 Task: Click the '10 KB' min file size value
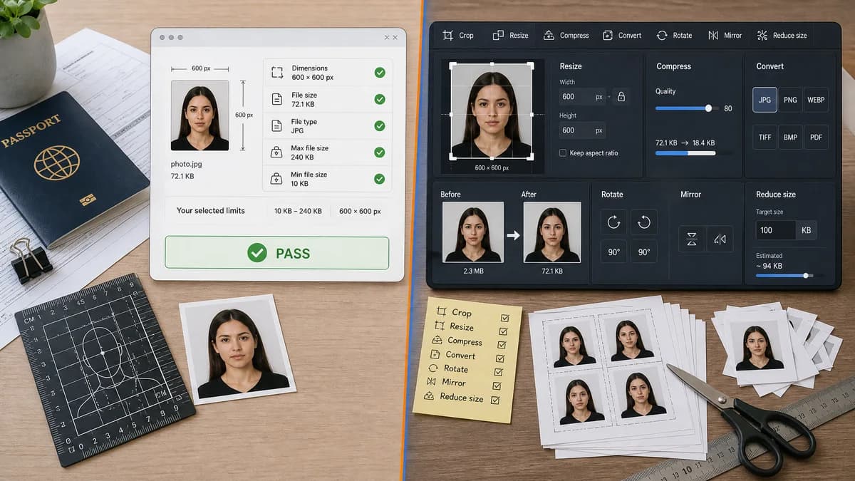tap(300, 184)
